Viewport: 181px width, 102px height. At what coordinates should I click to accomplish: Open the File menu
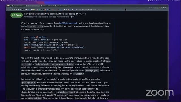tap(8, 1)
